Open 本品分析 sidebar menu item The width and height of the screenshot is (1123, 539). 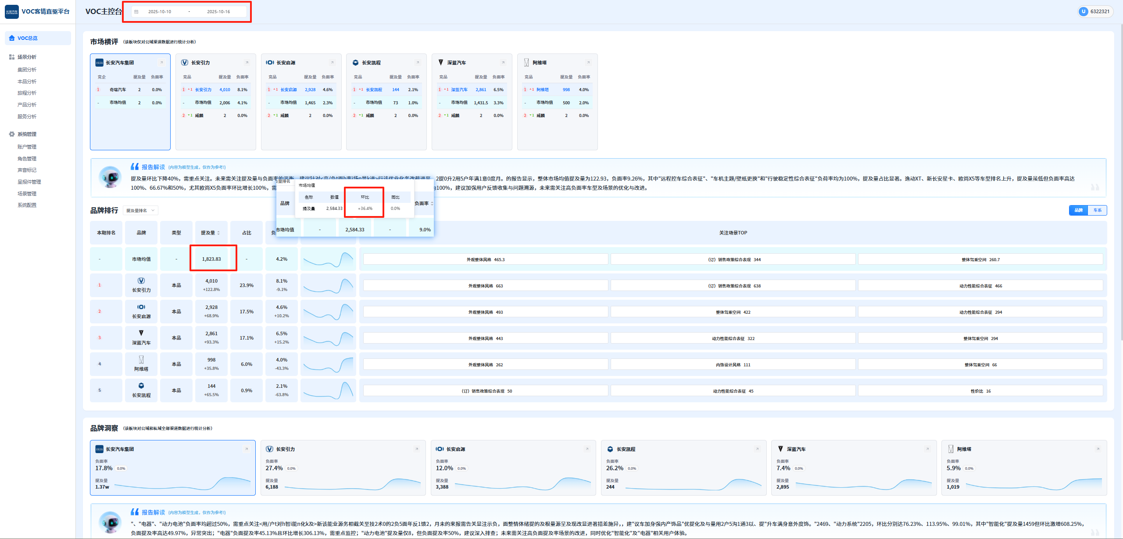[27, 82]
